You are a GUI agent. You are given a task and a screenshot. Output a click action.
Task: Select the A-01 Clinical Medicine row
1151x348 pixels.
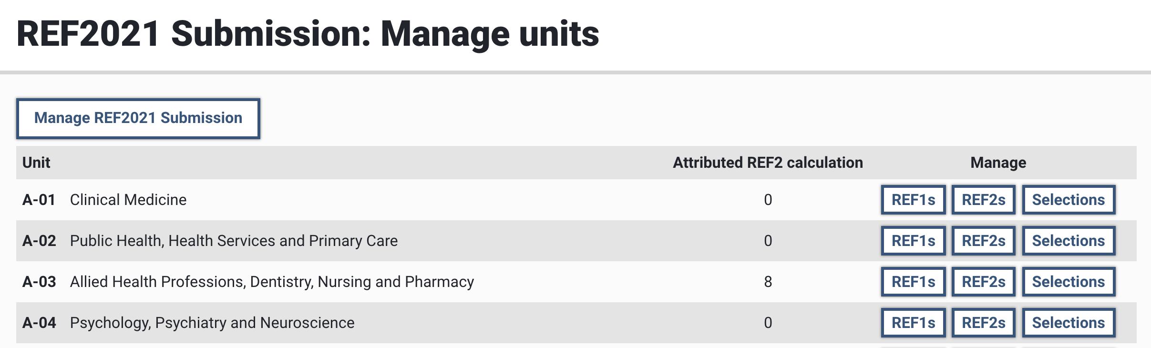128,200
